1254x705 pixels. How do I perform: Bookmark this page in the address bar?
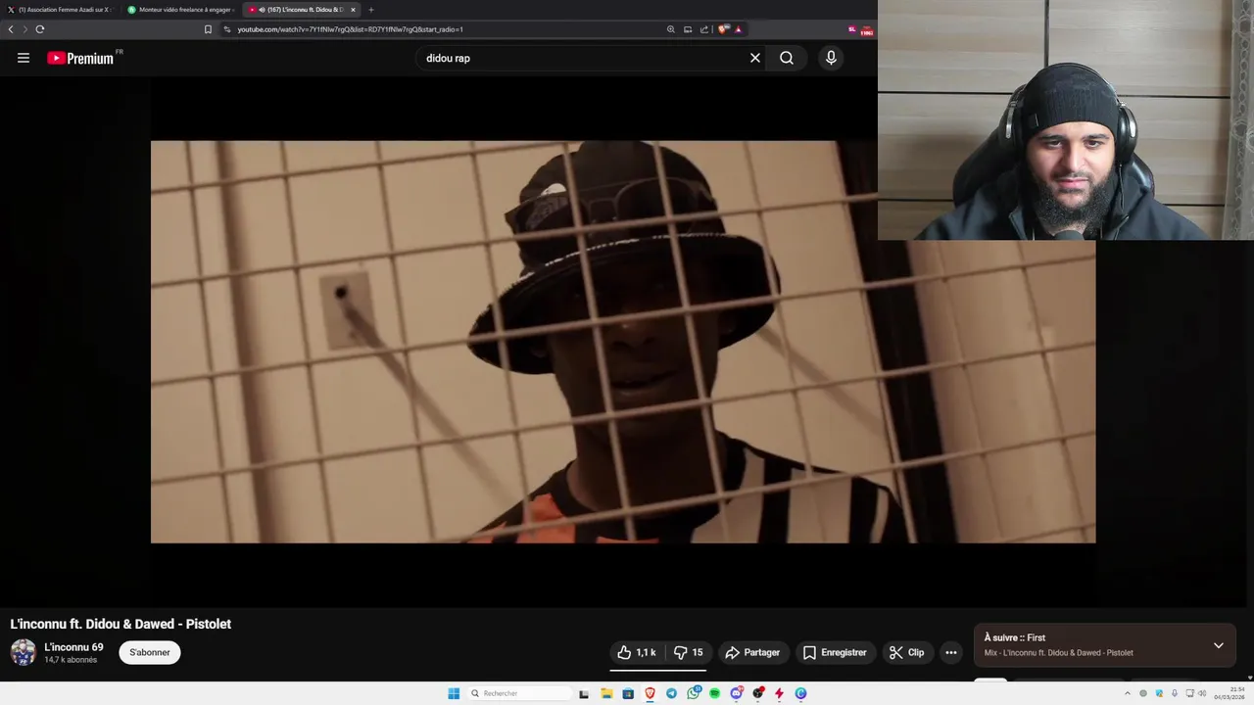coord(208,29)
